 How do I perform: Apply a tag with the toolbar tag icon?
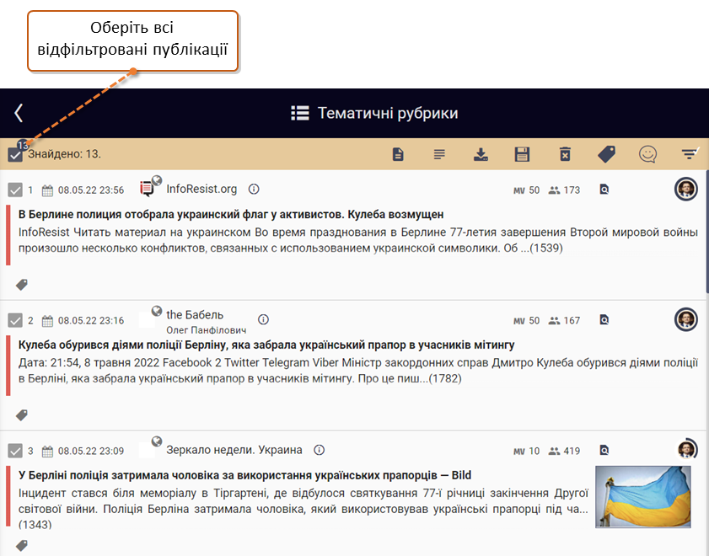point(607,154)
